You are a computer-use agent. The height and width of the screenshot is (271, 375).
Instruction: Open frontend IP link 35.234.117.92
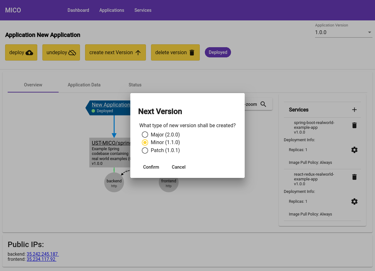point(41,259)
